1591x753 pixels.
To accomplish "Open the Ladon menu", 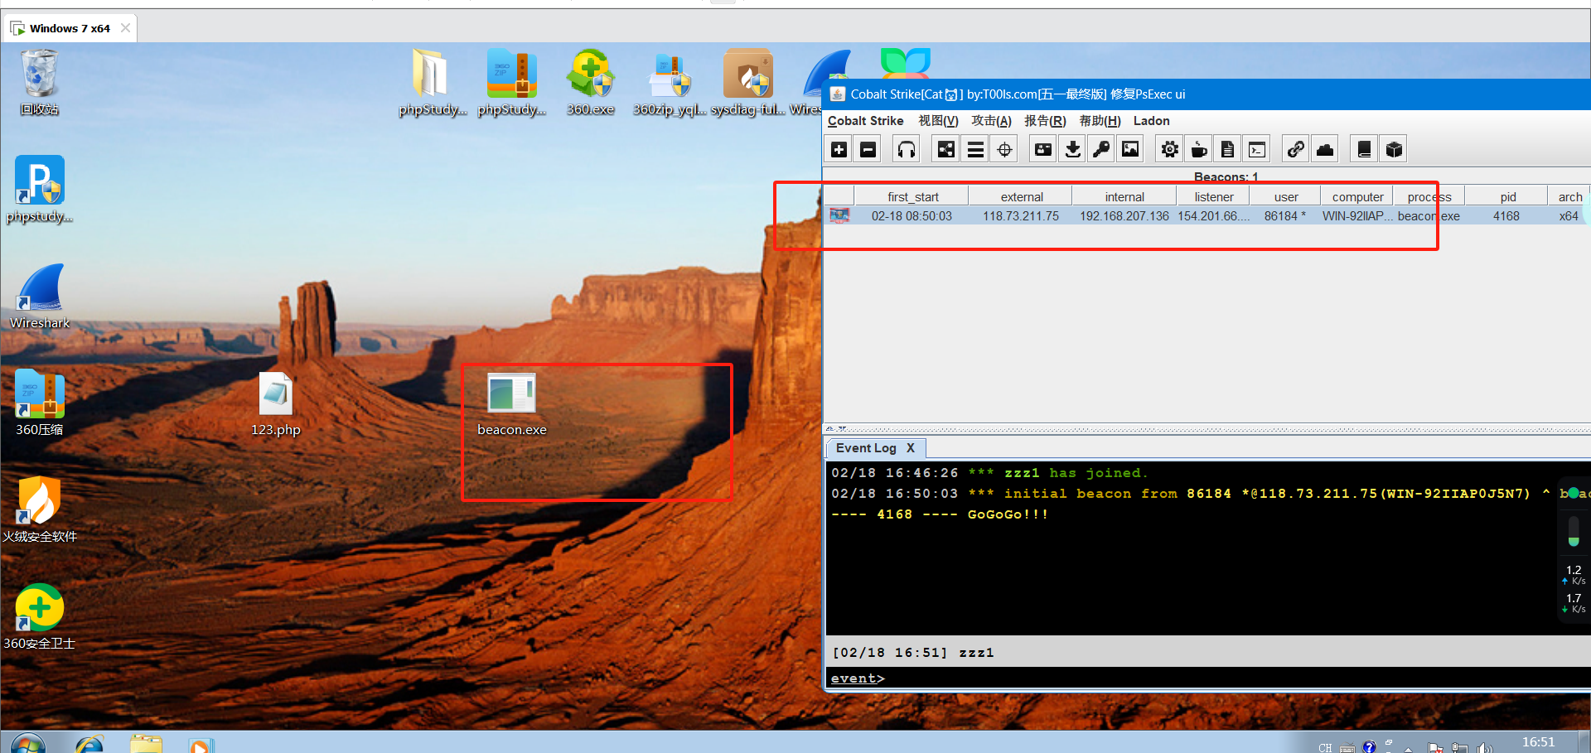I will 1151,121.
